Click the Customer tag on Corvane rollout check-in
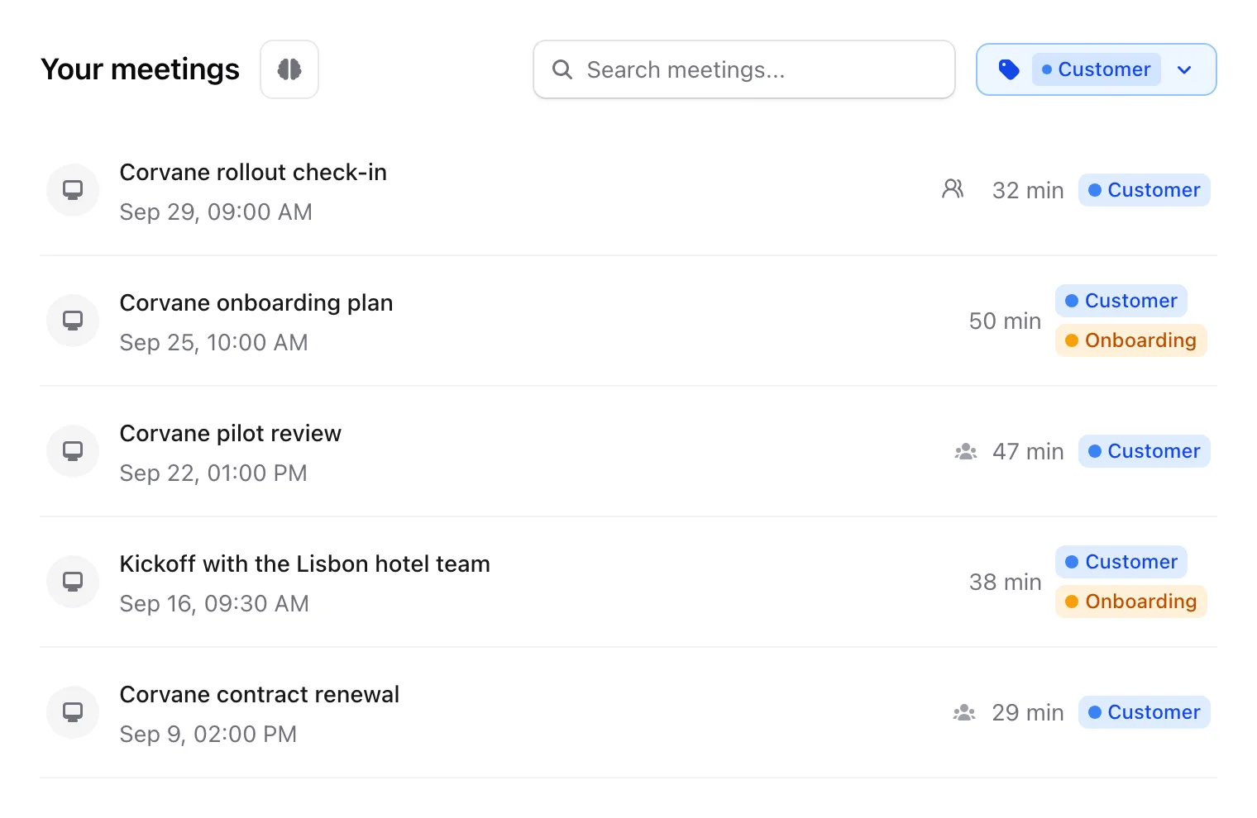The height and width of the screenshot is (818, 1257). (1145, 190)
